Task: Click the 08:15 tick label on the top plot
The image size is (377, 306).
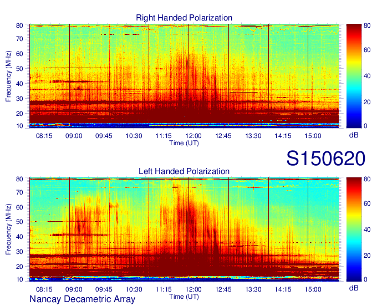Action: (x=44, y=136)
